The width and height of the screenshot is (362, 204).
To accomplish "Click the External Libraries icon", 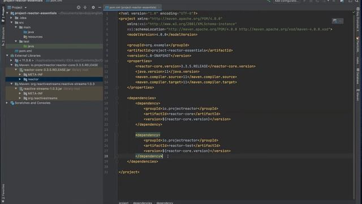I will point(12,56).
